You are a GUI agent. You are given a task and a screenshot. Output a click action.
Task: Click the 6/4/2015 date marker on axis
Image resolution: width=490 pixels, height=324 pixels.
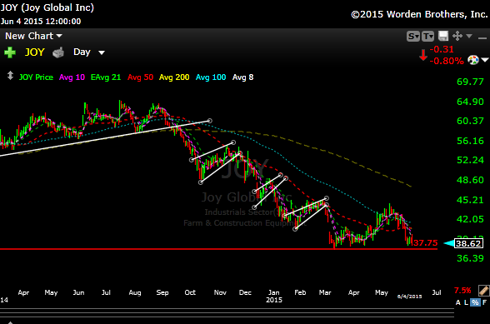pyautogui.click(x=409, y=297)
